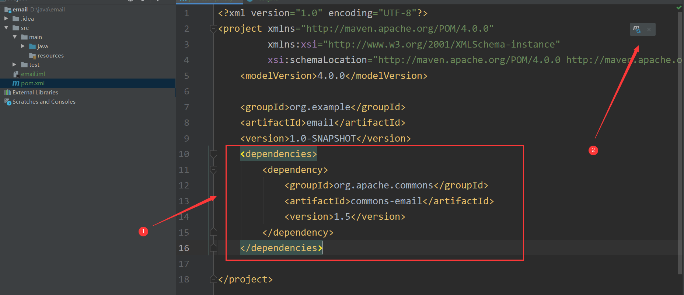Fold the dependency block at line 11
This screenshot has width=684, height=295.
tap(213, 170)
